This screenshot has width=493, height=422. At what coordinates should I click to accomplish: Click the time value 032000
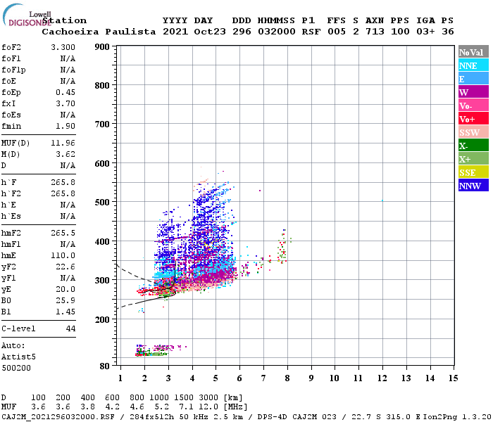point(276,32)
